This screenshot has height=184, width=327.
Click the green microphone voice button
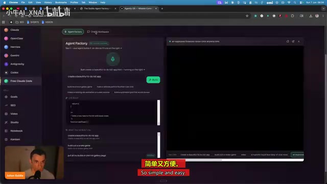112,59
